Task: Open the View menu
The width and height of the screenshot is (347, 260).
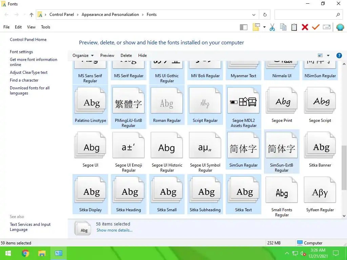Action: pyautogui.click(x=31, y=27)
